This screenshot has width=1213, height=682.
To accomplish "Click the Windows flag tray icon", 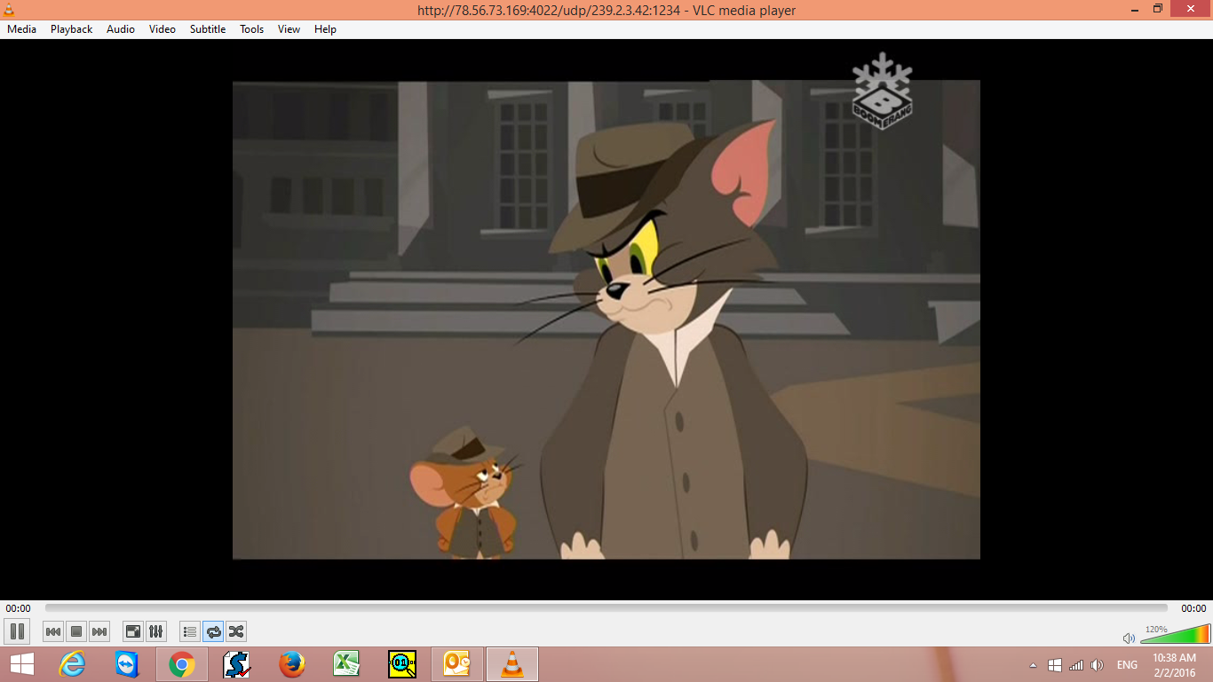I will pyautogui.click(x=1055, y=665).
